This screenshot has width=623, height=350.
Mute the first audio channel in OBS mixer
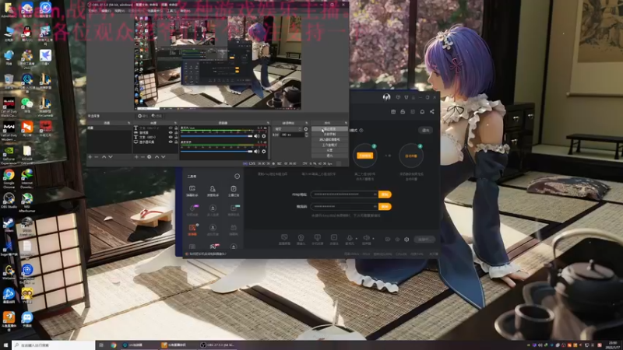[x=257, y=136]
